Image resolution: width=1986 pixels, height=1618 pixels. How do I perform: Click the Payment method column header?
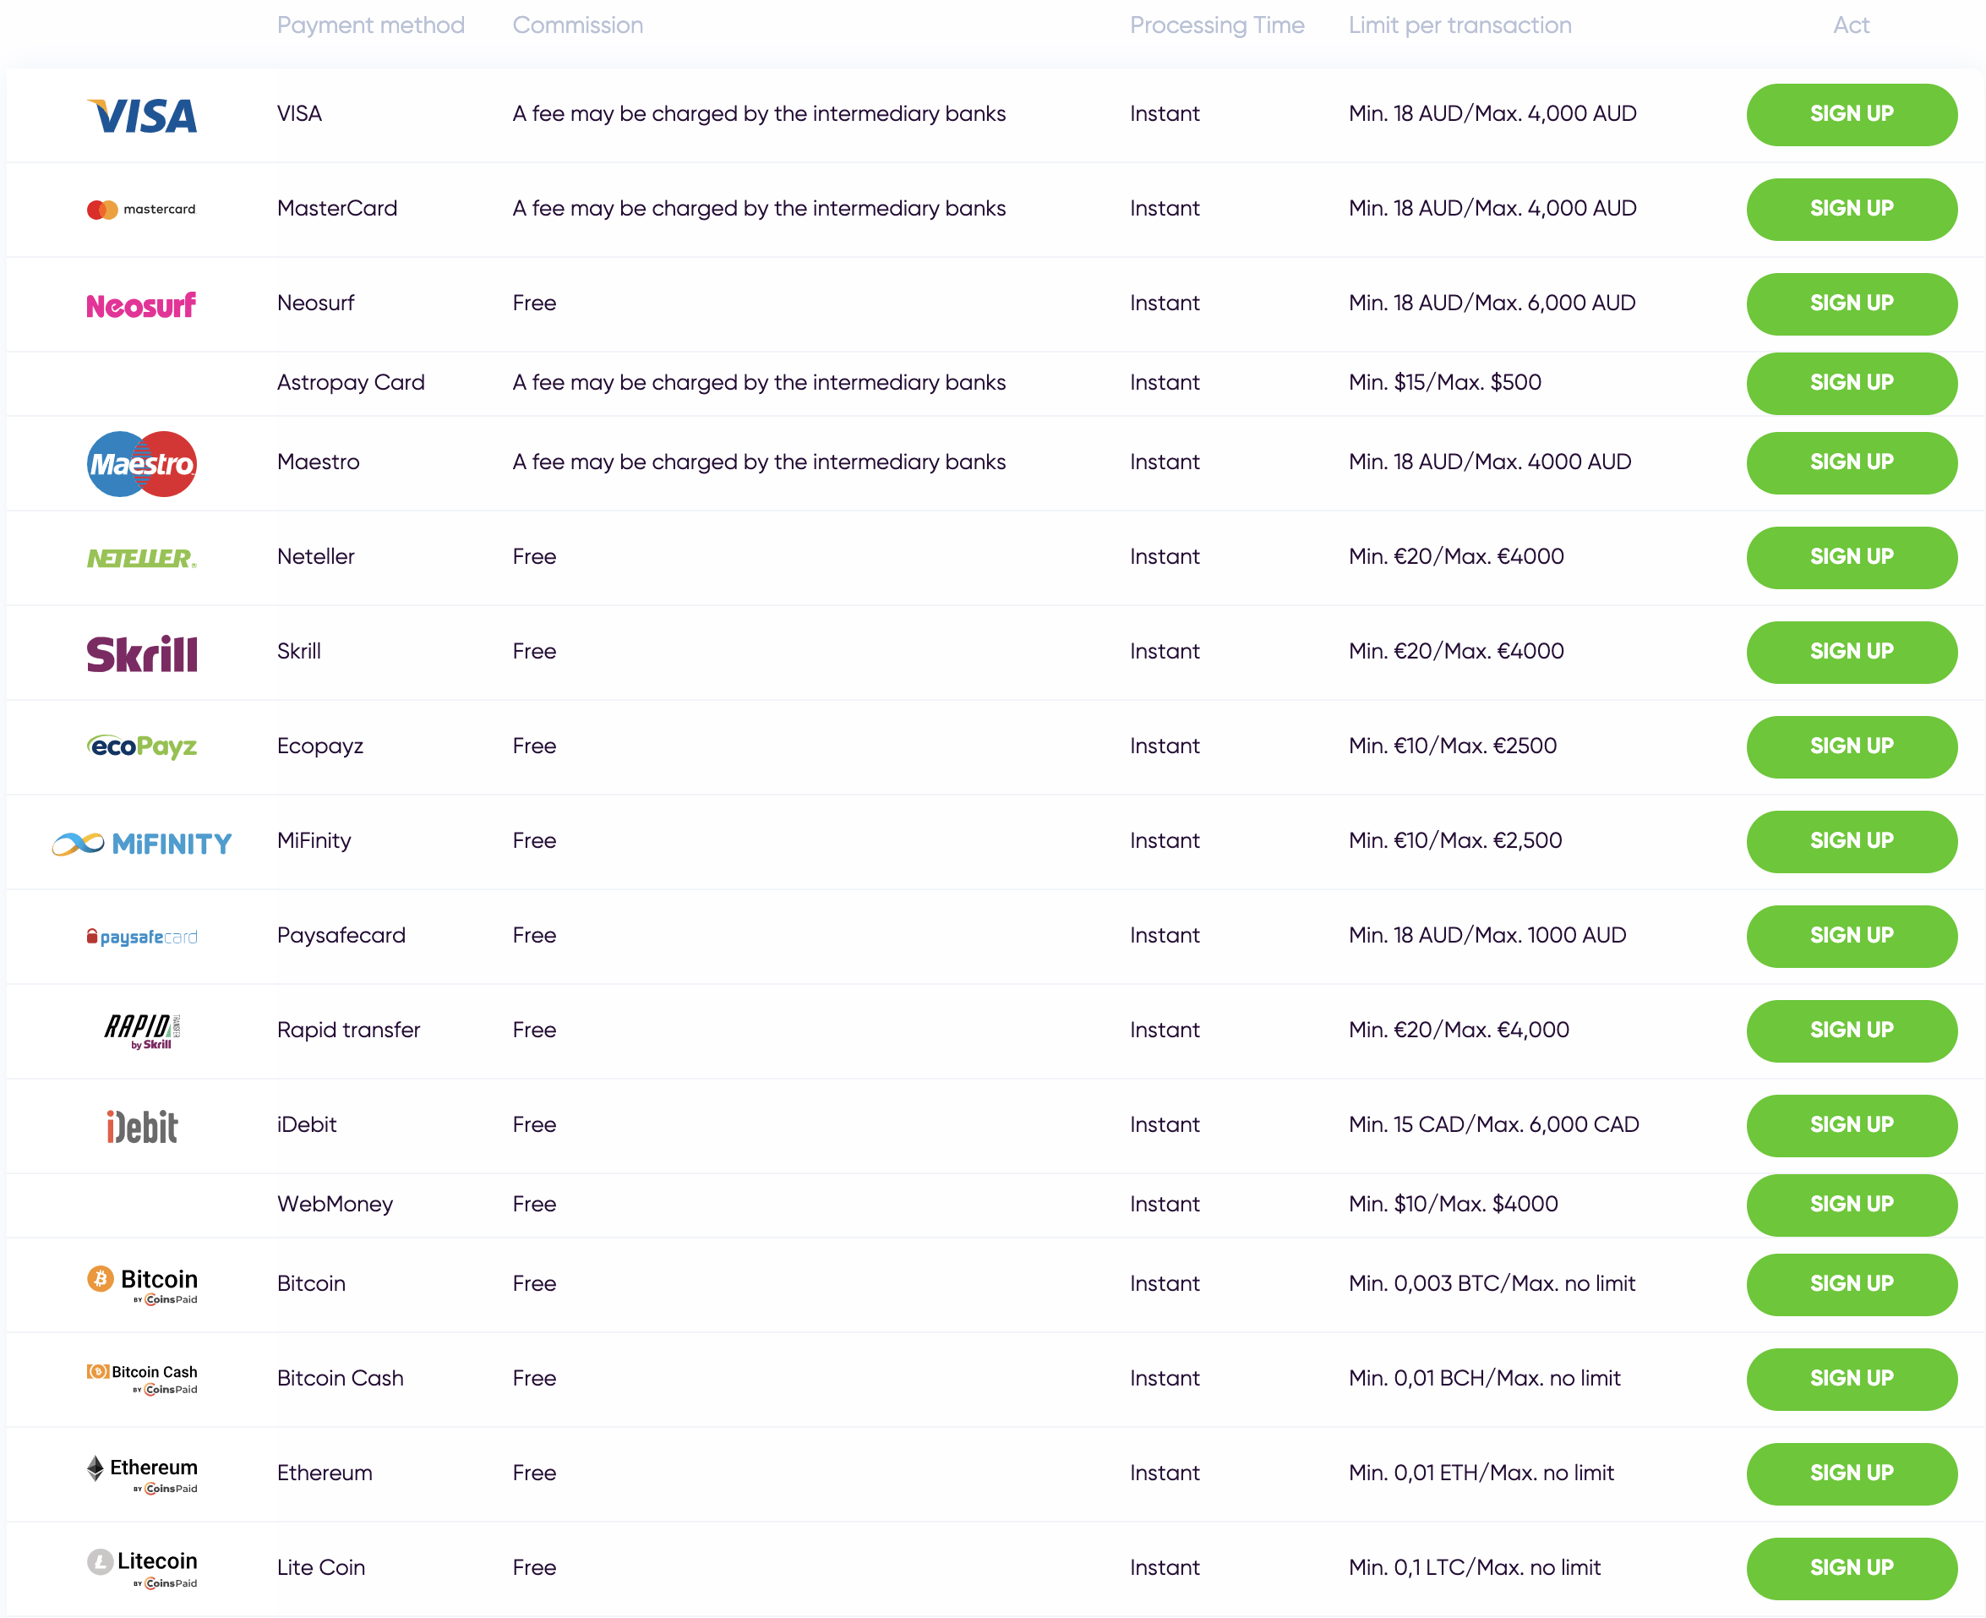point(370,25)
